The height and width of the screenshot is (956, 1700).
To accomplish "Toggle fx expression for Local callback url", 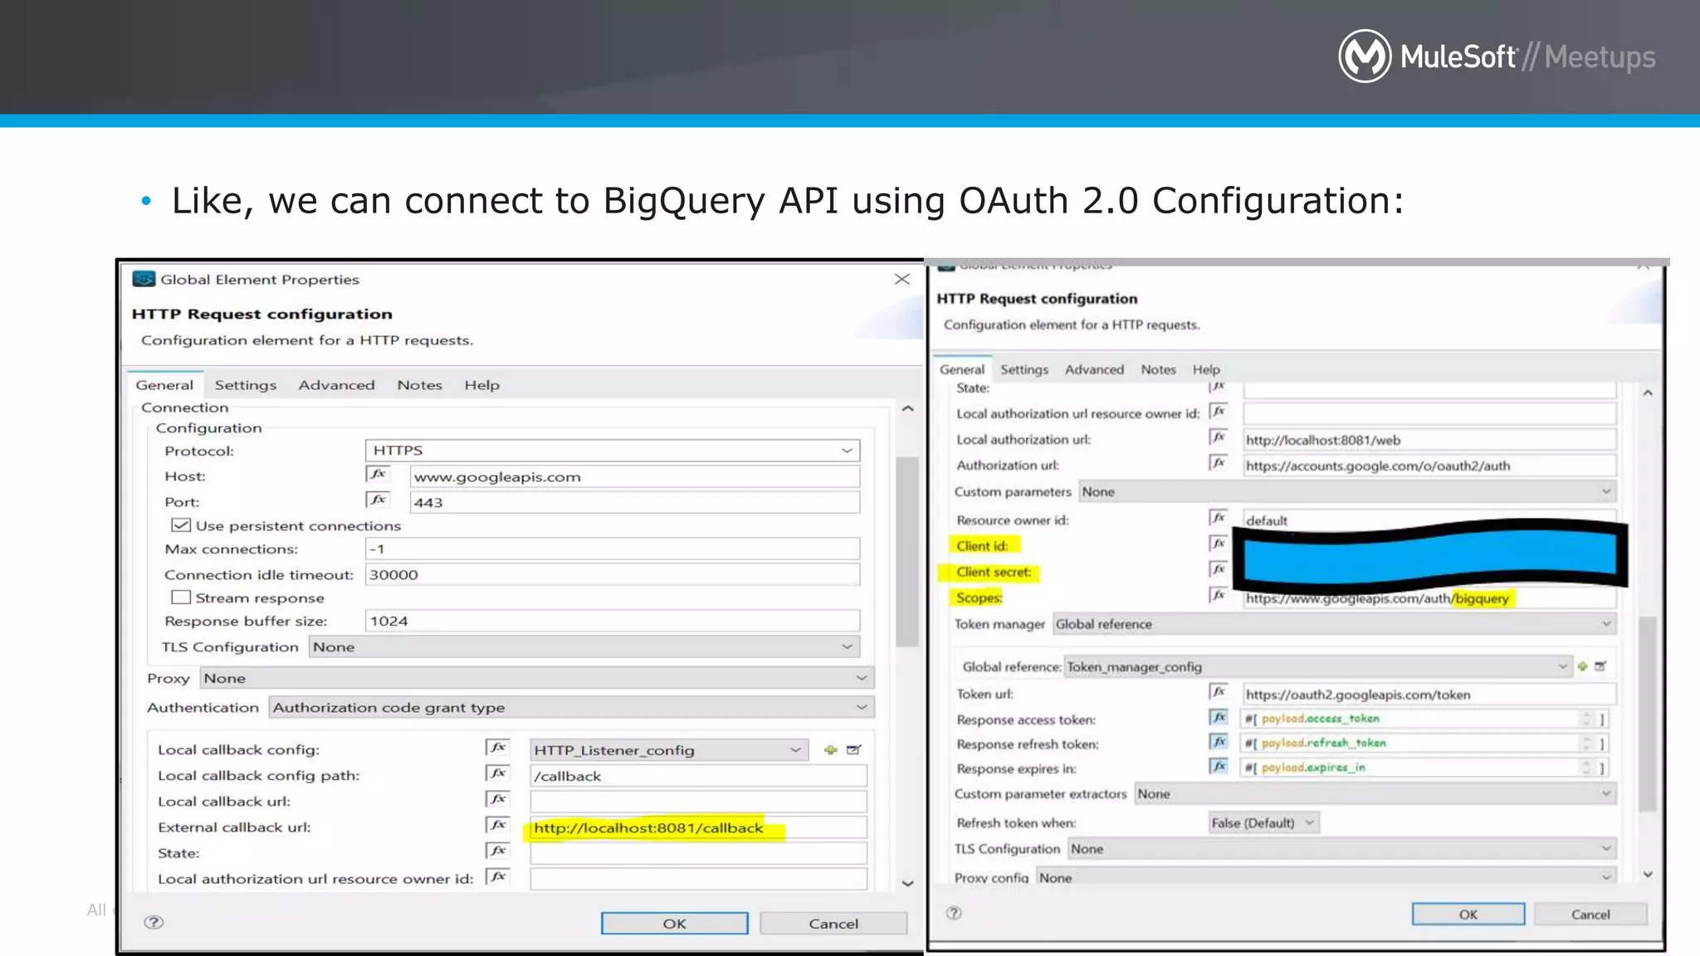I will point(497,799).
